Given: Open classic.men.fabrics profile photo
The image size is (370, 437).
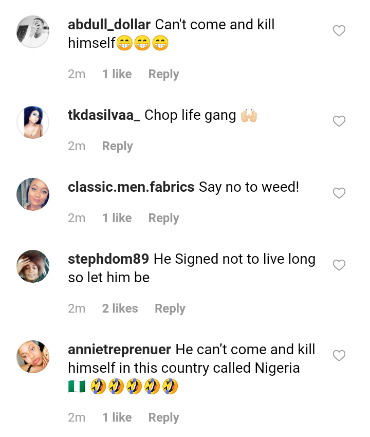Looking at the screenshot, I should coord(33,194).
